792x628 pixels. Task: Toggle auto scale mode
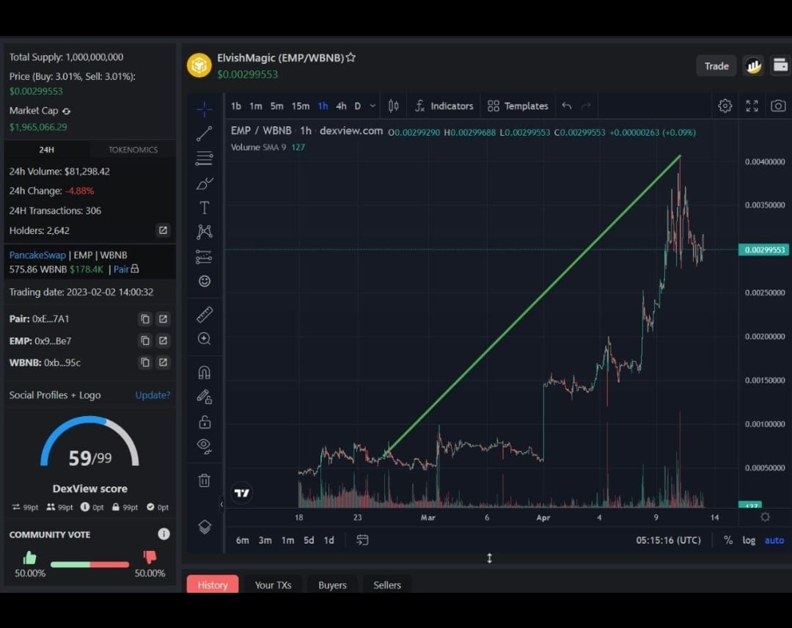(x=774, y=540)
